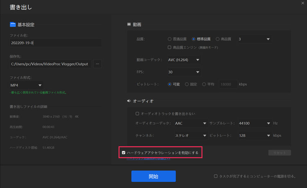
Task: Toggle ハードウェアアクセラレーションを有効にする checkbox
Action: 124,153
